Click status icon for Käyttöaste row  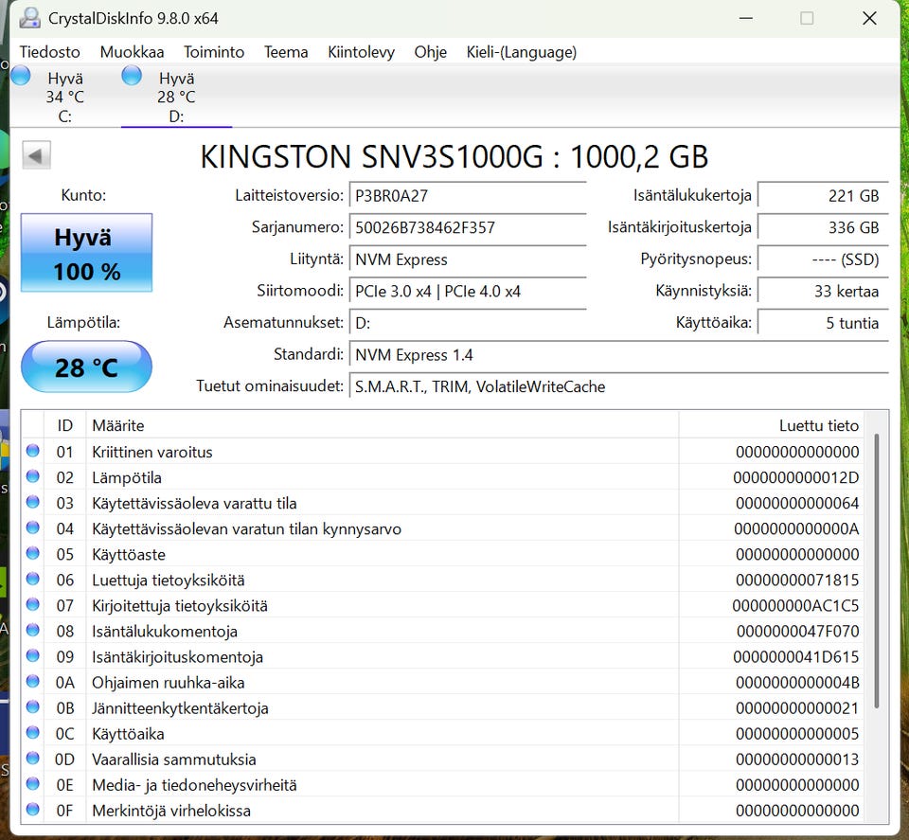[x=33, y=553]
